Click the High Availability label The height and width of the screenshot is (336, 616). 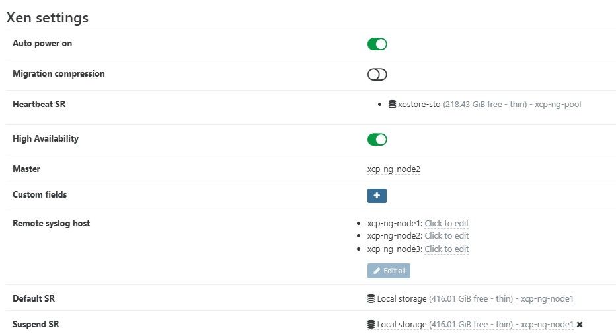46,139
